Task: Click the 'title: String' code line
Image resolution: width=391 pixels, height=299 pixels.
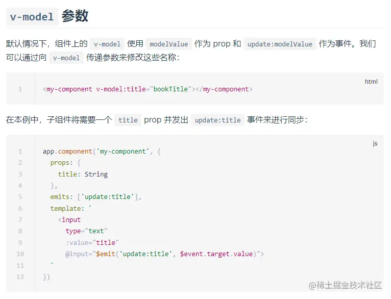Action: [x=82, y=174]
